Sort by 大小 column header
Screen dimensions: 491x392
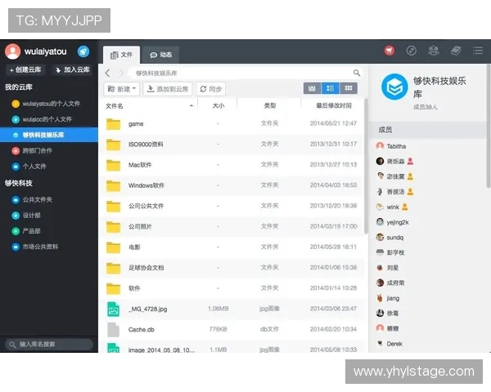pos(218,105)
